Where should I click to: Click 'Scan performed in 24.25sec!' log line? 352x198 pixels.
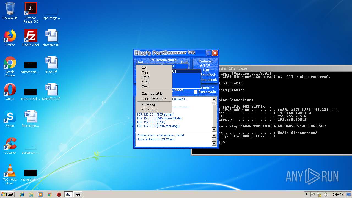tap(156, 139)
